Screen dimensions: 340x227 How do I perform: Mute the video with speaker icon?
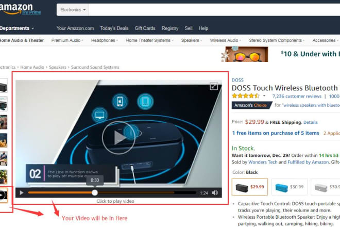(x=215, y=192)
